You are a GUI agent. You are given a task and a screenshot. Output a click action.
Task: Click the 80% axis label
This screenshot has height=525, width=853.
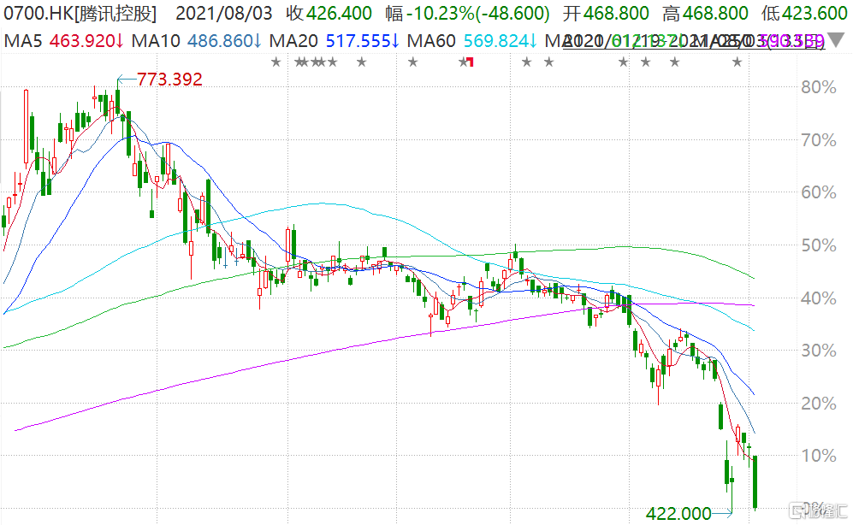[818, 87]
